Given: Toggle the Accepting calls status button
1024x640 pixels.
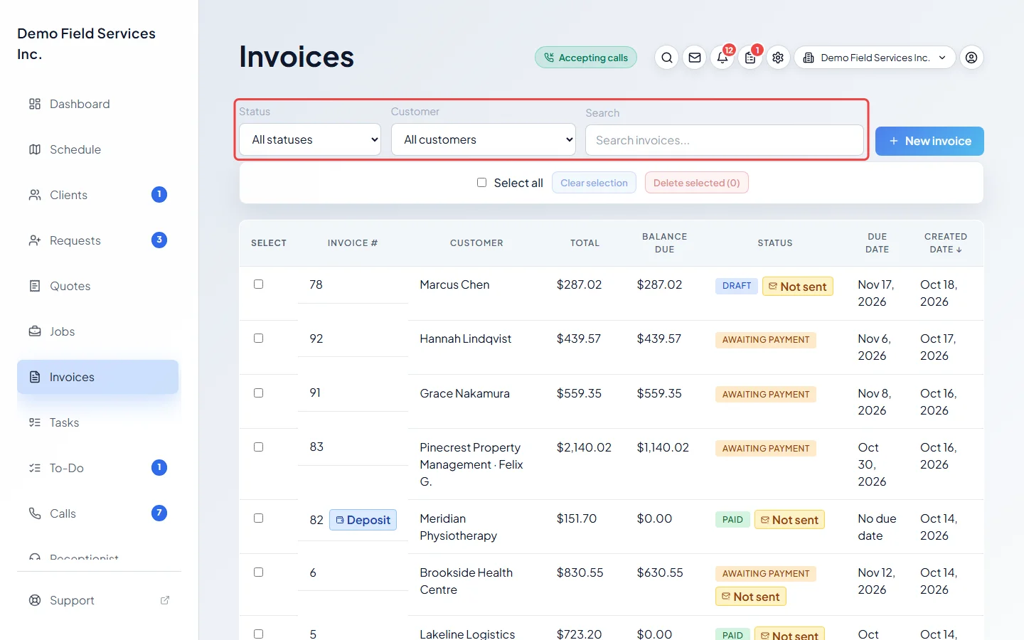Looking at the screenshot, I should 586,58.
